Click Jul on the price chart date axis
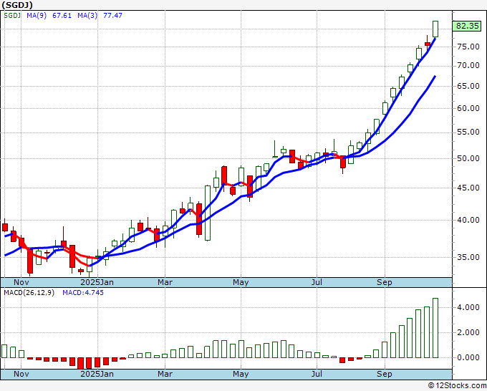Viewport: 487px width, 391px height. 317,282
